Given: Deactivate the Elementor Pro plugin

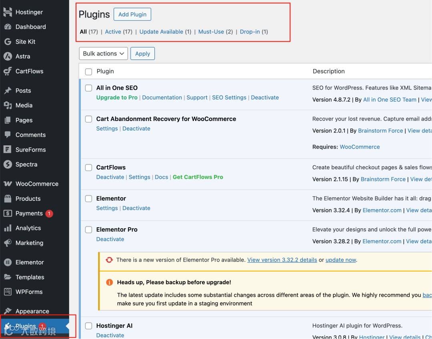Looking at the screenshot, I should click(x=110, y=239).
